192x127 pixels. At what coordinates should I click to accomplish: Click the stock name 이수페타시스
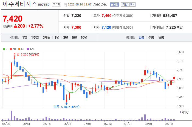pyautogui.click(x=20, y=4)
